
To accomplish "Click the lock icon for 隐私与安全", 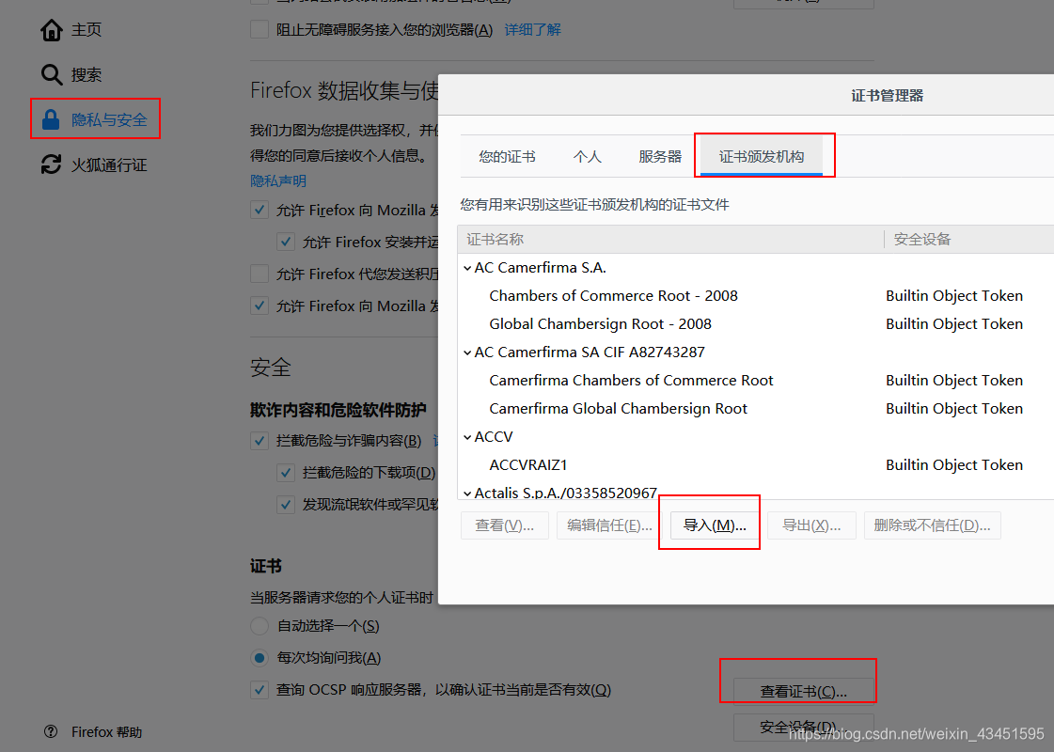I will 51,119.
